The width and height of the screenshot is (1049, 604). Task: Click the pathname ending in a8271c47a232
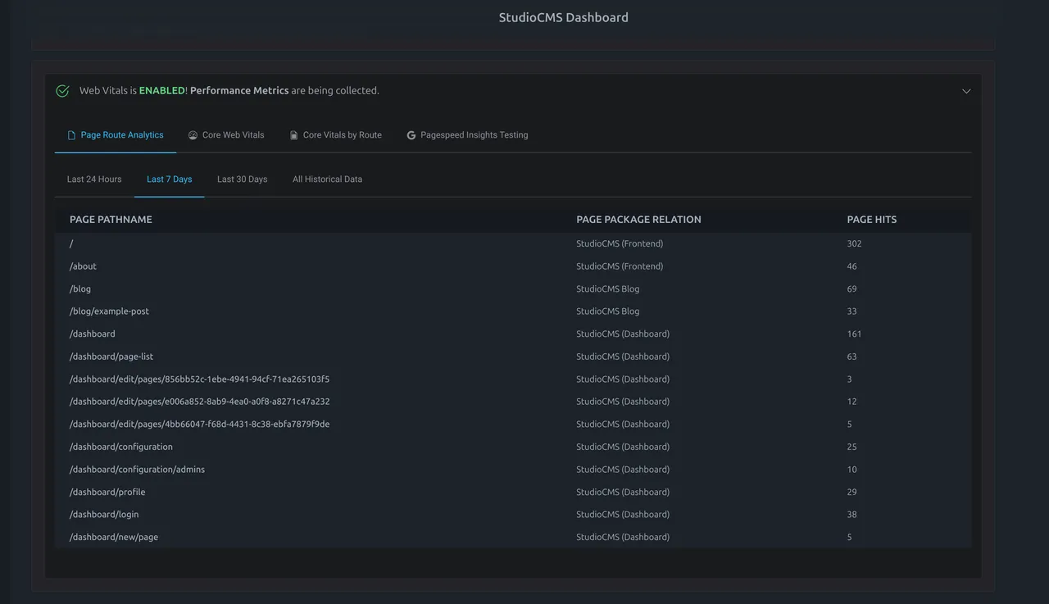[199, 402]
